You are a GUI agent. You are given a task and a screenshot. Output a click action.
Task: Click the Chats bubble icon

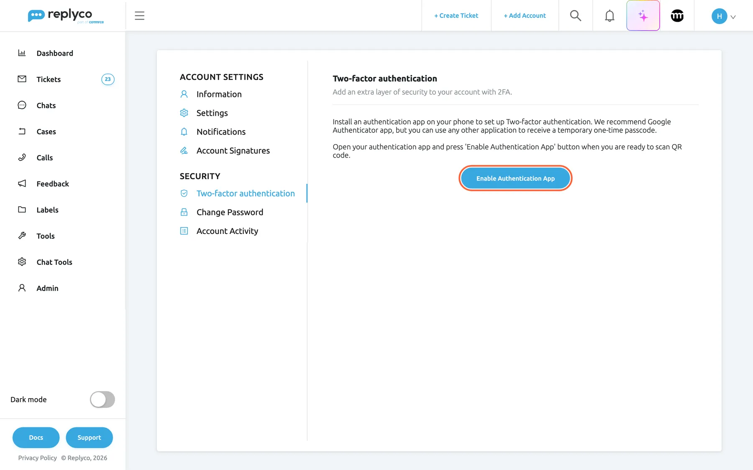(22, 105)
